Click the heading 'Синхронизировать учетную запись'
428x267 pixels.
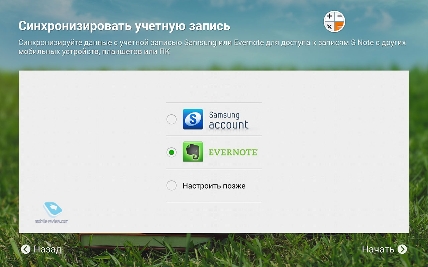[124, 26]
